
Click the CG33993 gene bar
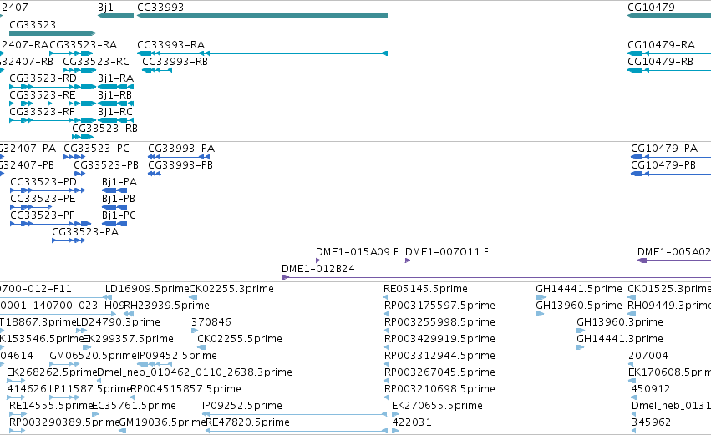(x=262, y=16)
